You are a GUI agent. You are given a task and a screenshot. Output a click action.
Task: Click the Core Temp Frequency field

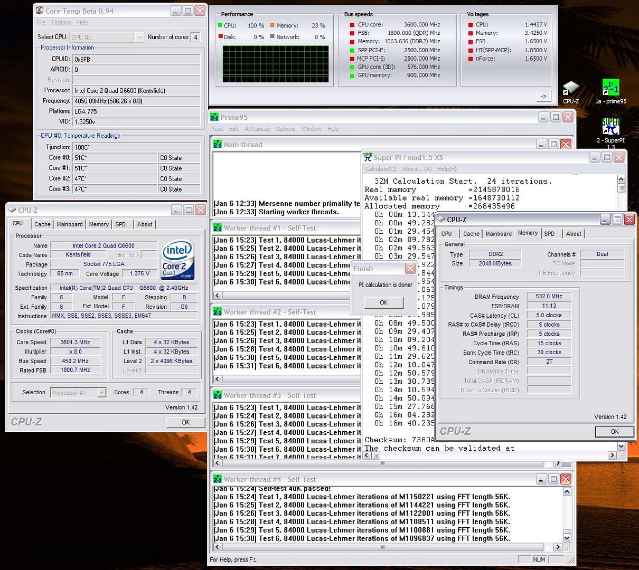click(136, 101)
